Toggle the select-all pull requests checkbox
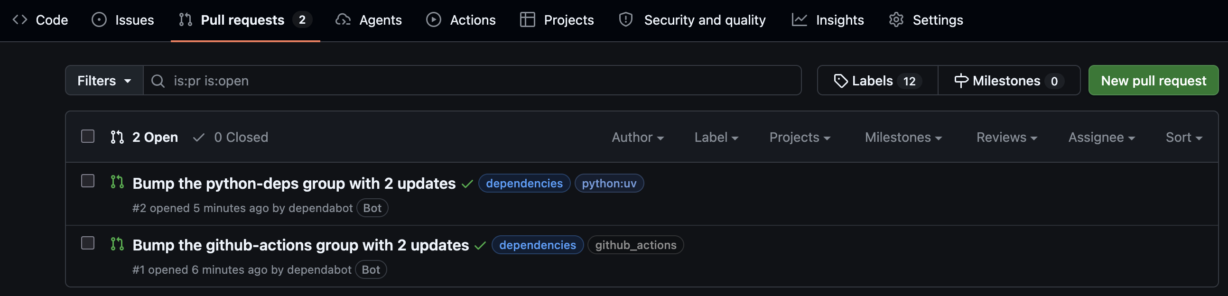1228x296 pixels. pyautogui.click(x=88, y=136)
